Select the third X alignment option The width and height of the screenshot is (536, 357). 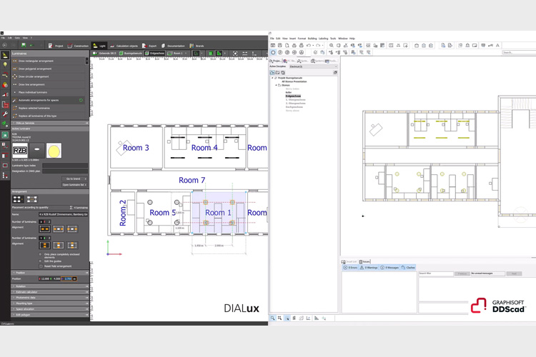(x=72, y=229)
